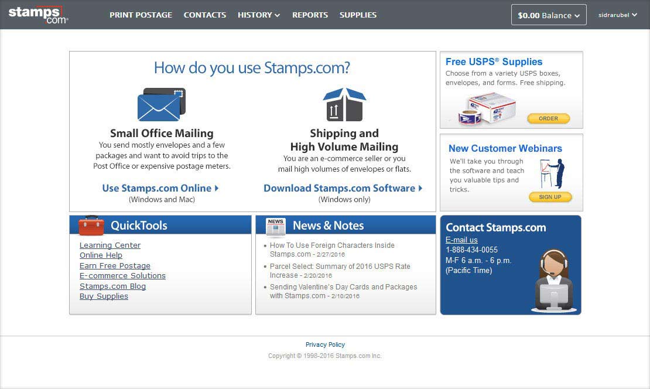650x389 pixels.
Task: Click the E-mail us link
Action: 461,240
